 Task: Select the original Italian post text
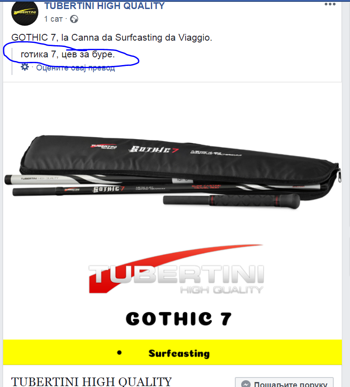[112, 37]
